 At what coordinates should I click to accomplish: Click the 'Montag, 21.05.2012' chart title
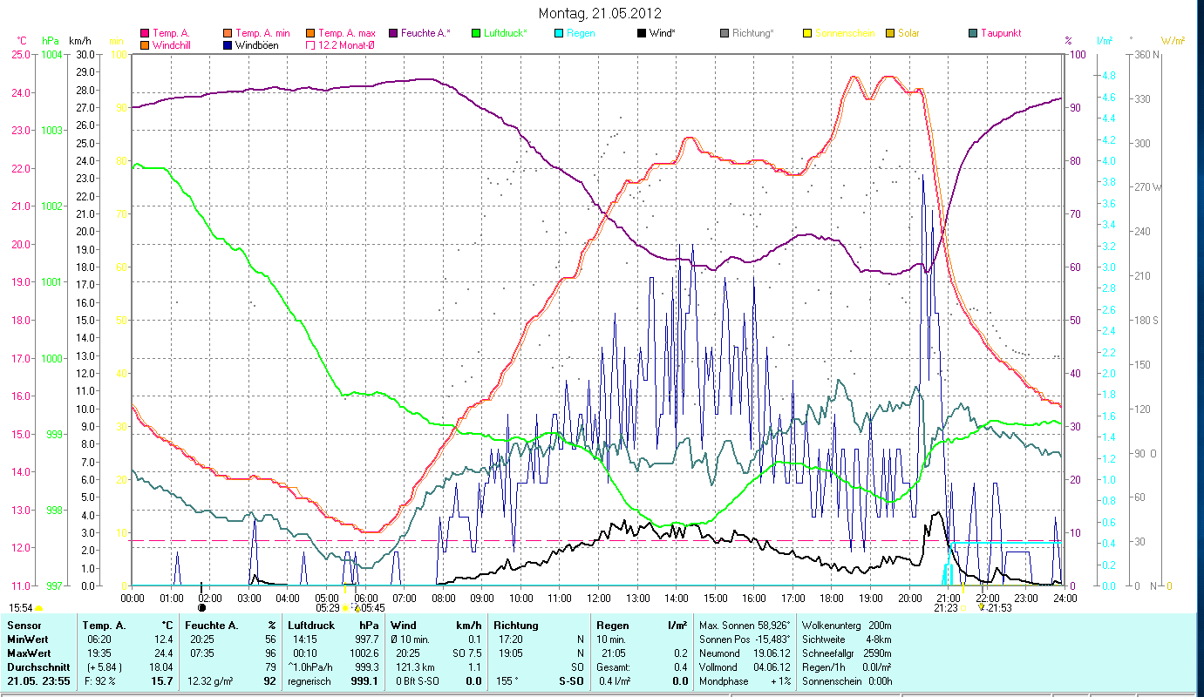600,13
